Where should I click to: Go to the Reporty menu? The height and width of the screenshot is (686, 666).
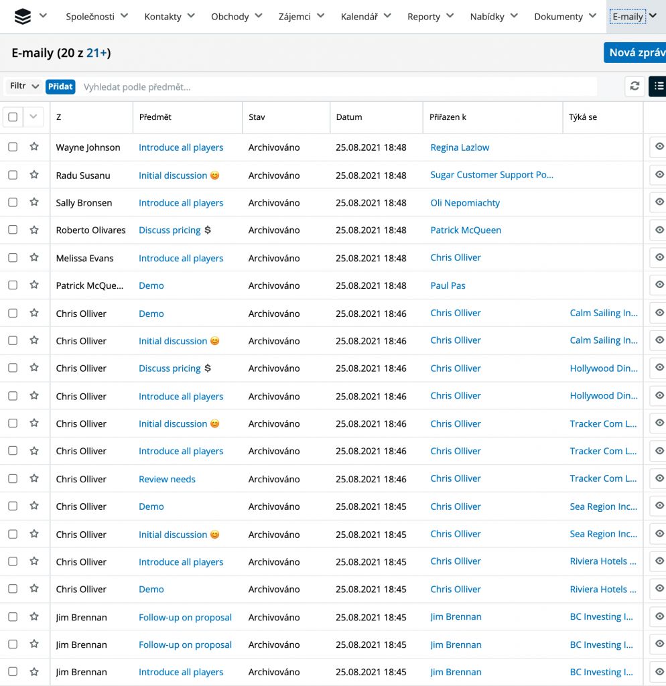(430, 17)
